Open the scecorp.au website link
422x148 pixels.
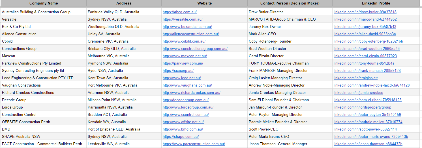point(178,71)
